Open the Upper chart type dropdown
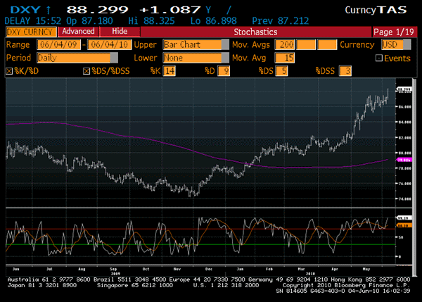 click(x=192, y=44)
